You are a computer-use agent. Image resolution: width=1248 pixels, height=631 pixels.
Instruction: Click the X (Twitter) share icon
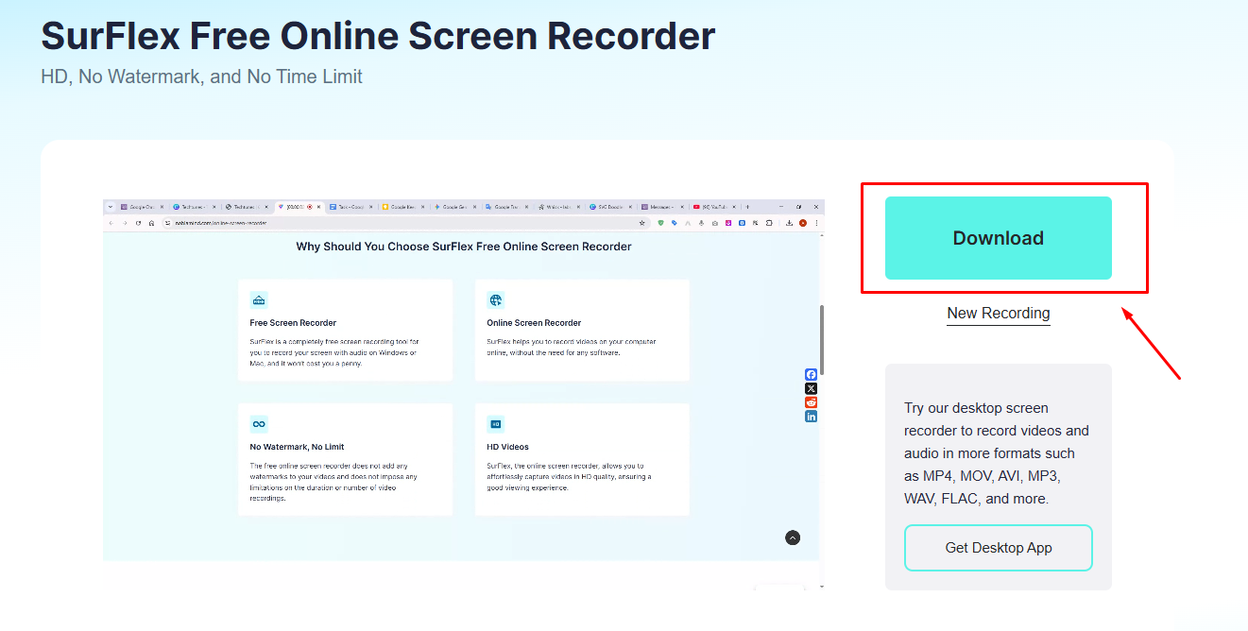point(811,388)
